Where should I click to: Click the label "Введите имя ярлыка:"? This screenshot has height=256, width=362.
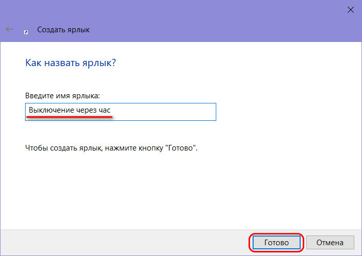(62, 96)
